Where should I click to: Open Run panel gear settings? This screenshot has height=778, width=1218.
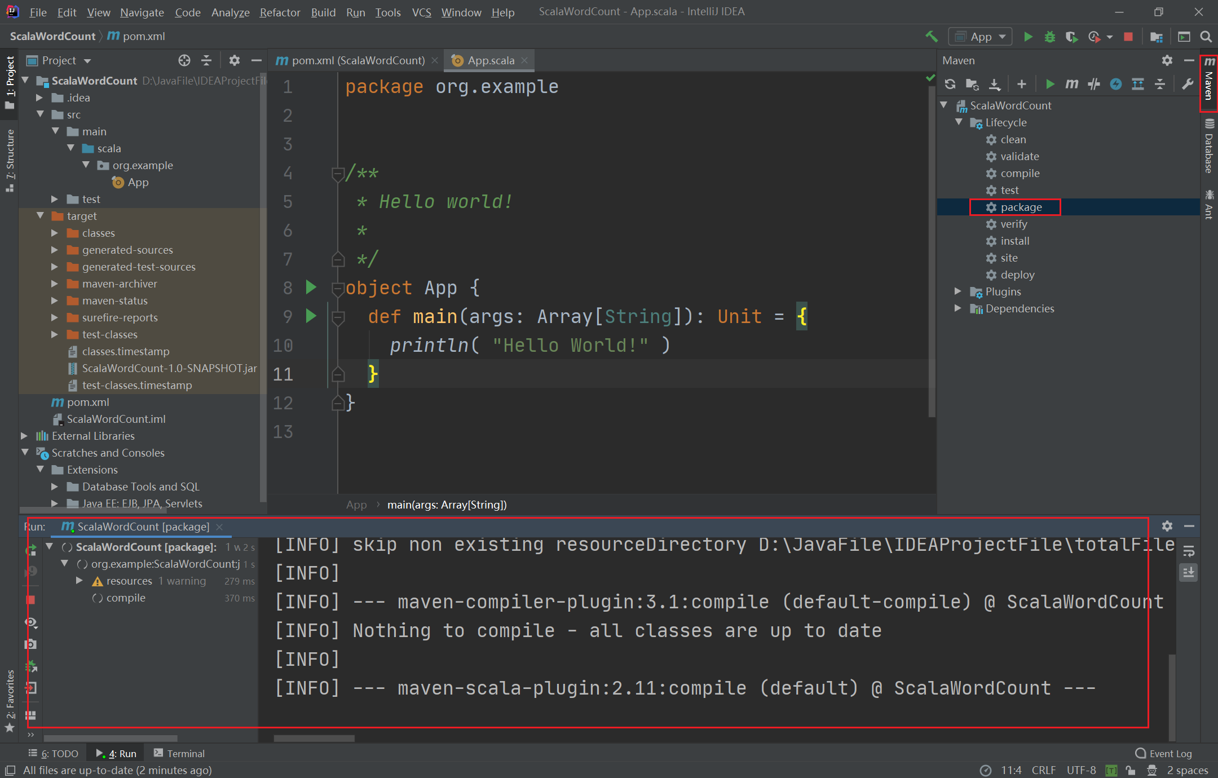tap(1167, 526)
